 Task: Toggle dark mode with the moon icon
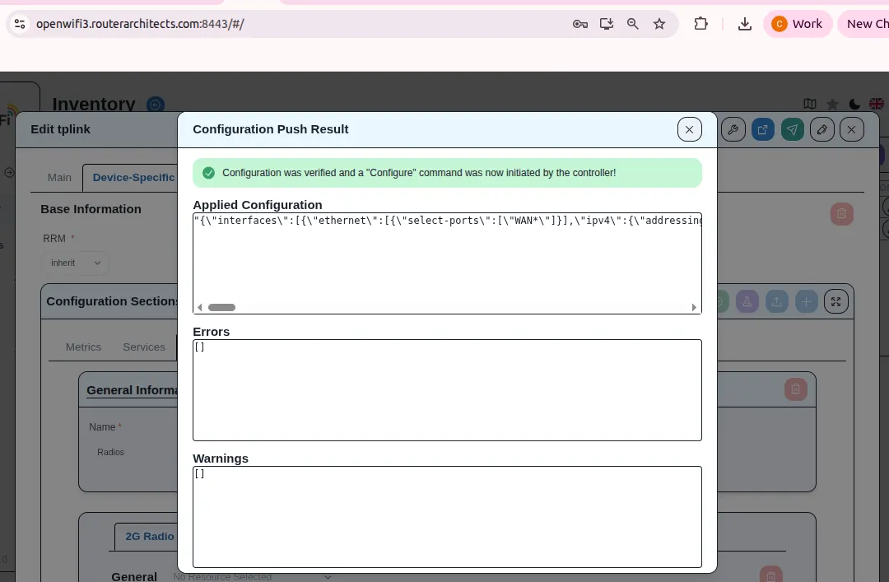tap(854, 105)
